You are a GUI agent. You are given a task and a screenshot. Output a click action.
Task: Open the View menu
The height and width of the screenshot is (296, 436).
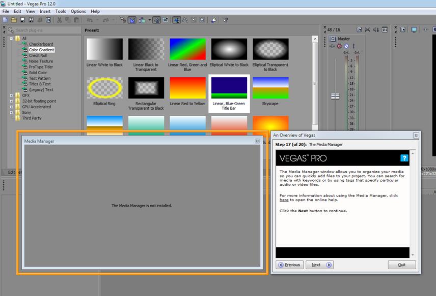31,11
